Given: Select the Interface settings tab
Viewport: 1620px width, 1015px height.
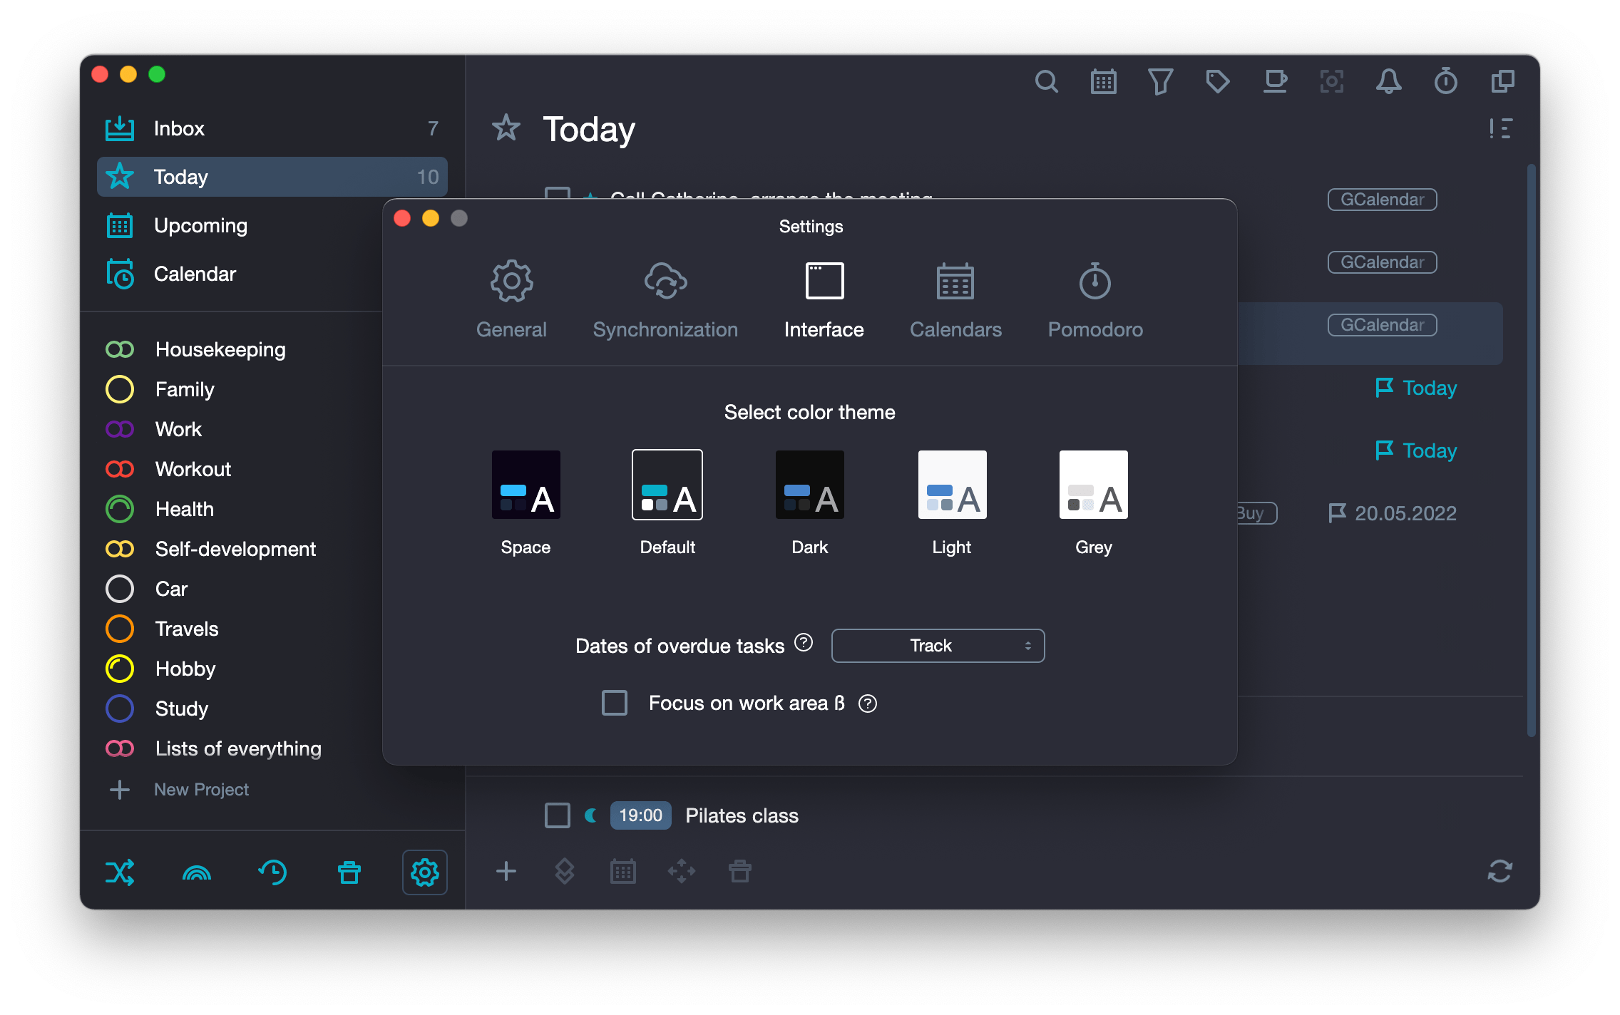Looking at the screenshot, I should pos(824,300).
